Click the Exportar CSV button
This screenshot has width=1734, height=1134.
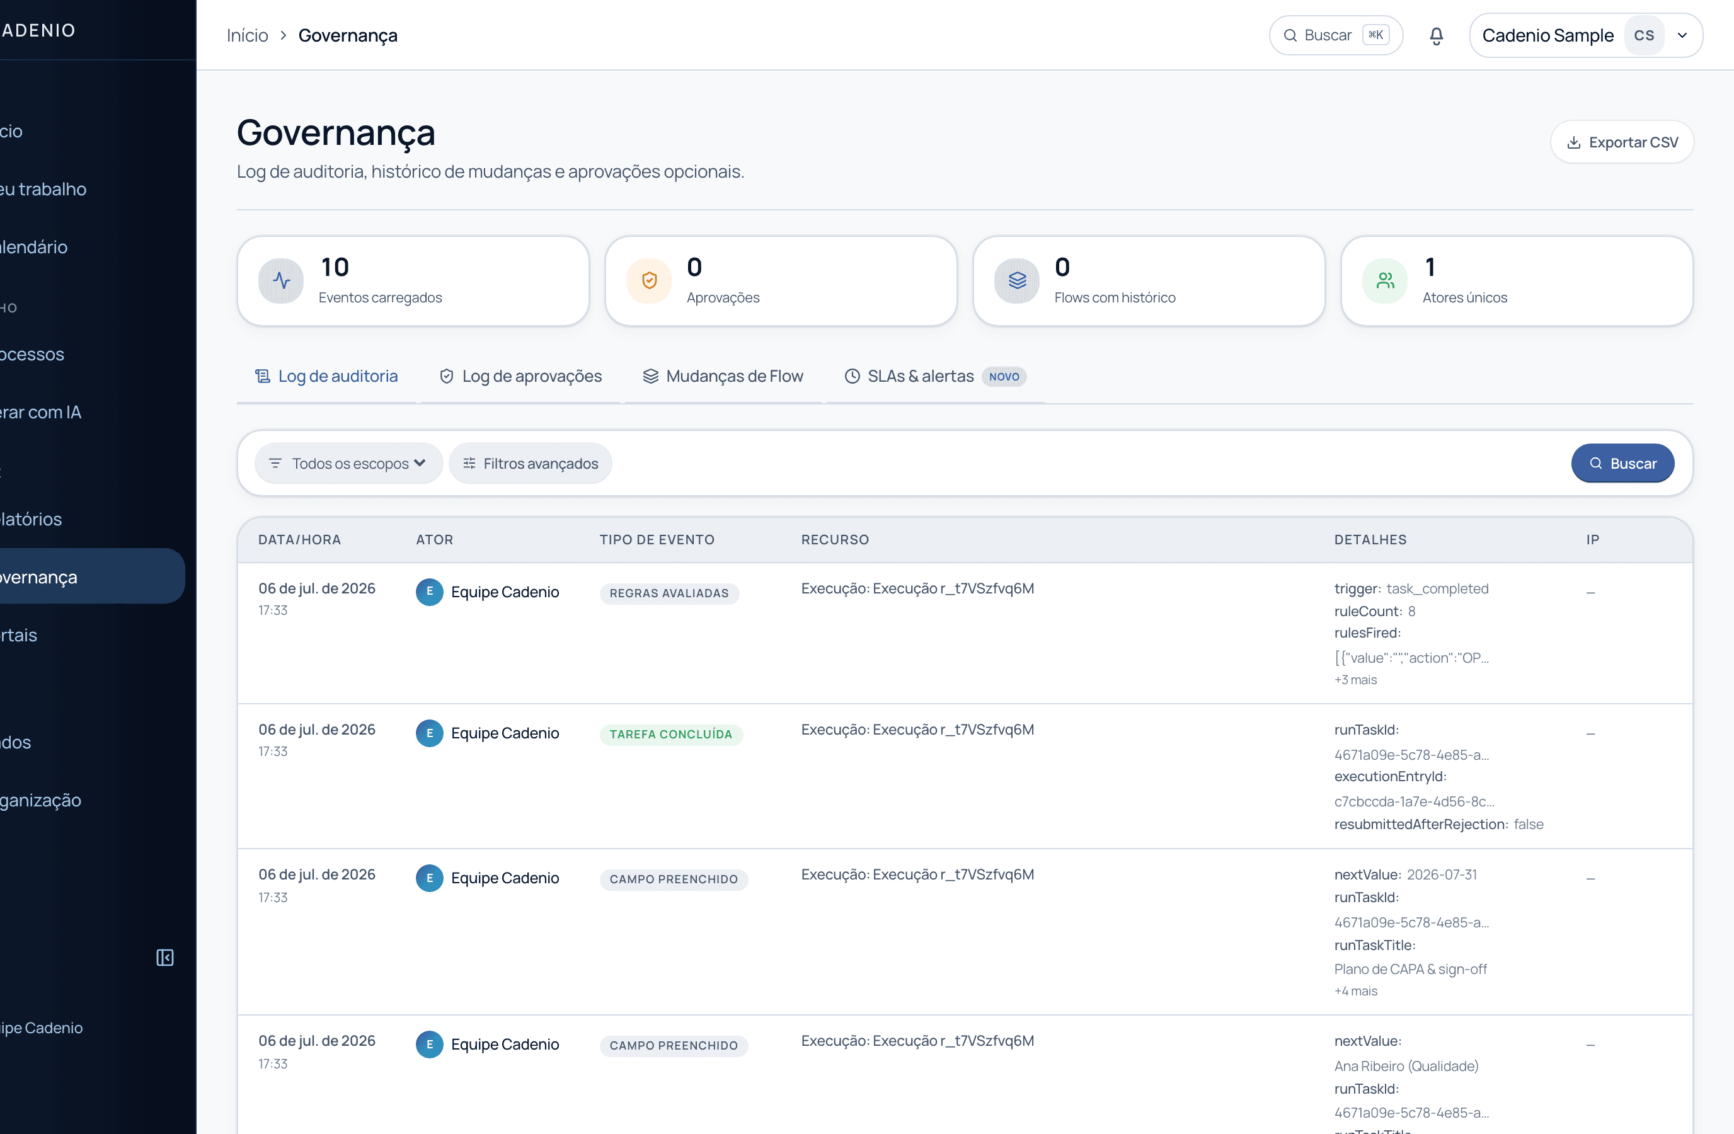(x=1622, y=142)
